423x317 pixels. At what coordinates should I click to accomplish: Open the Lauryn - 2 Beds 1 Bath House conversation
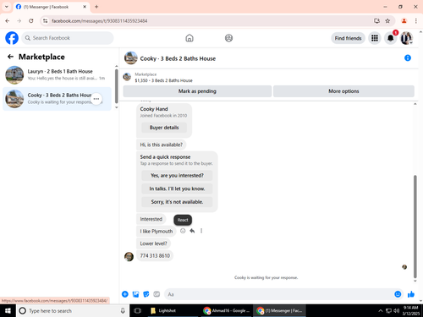tap(57, 75)
